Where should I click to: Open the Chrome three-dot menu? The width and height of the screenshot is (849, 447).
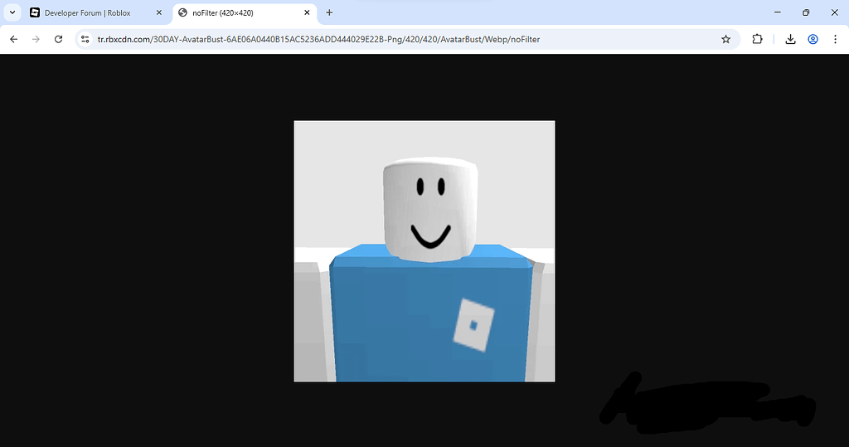click(x=835, y=39)
